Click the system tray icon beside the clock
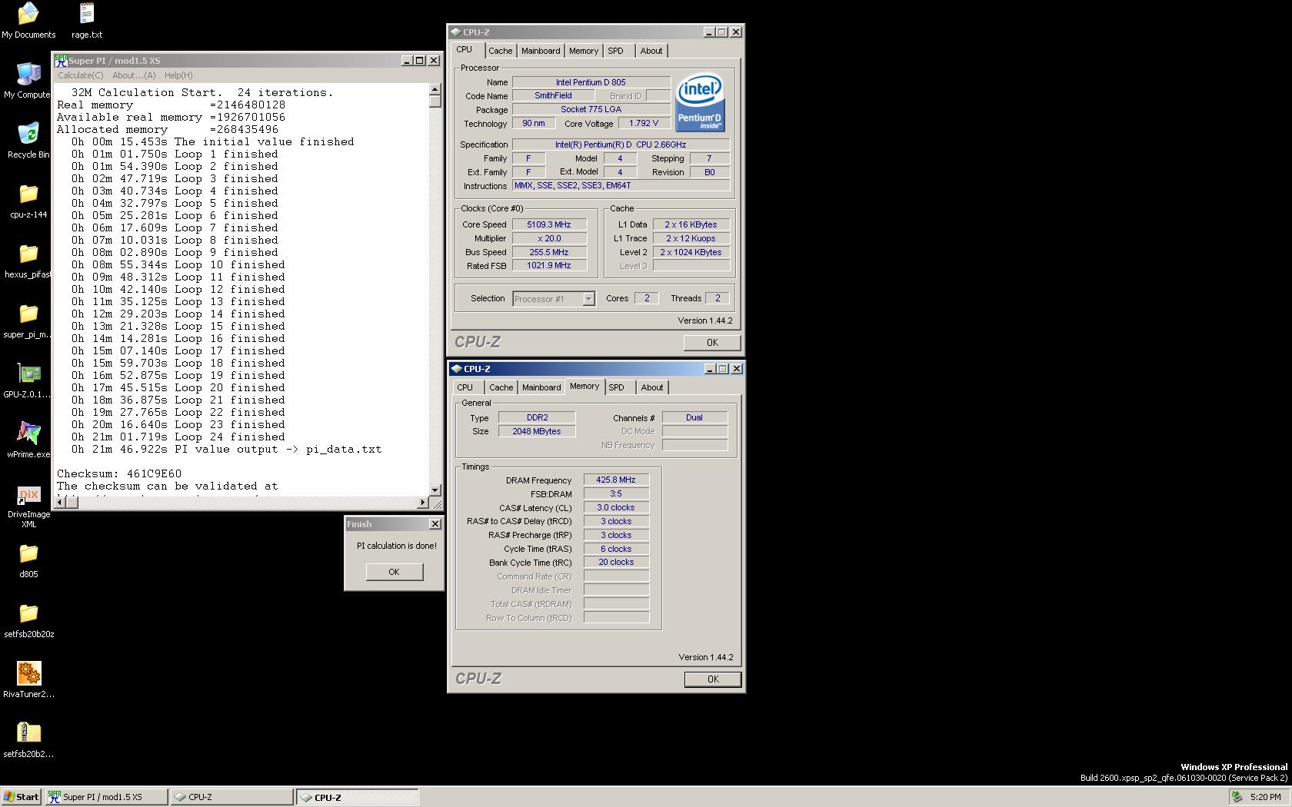 pyautogui.click(x=1237, y=797)
